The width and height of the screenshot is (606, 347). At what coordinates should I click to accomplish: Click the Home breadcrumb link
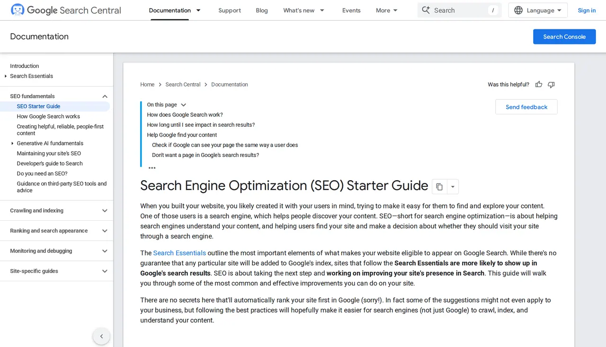click(x=147, y=85)
